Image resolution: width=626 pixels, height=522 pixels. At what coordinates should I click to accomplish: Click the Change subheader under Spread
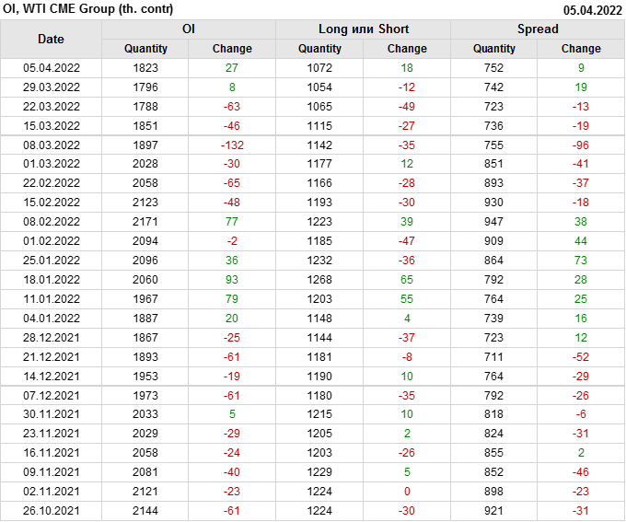pos(581,49)
